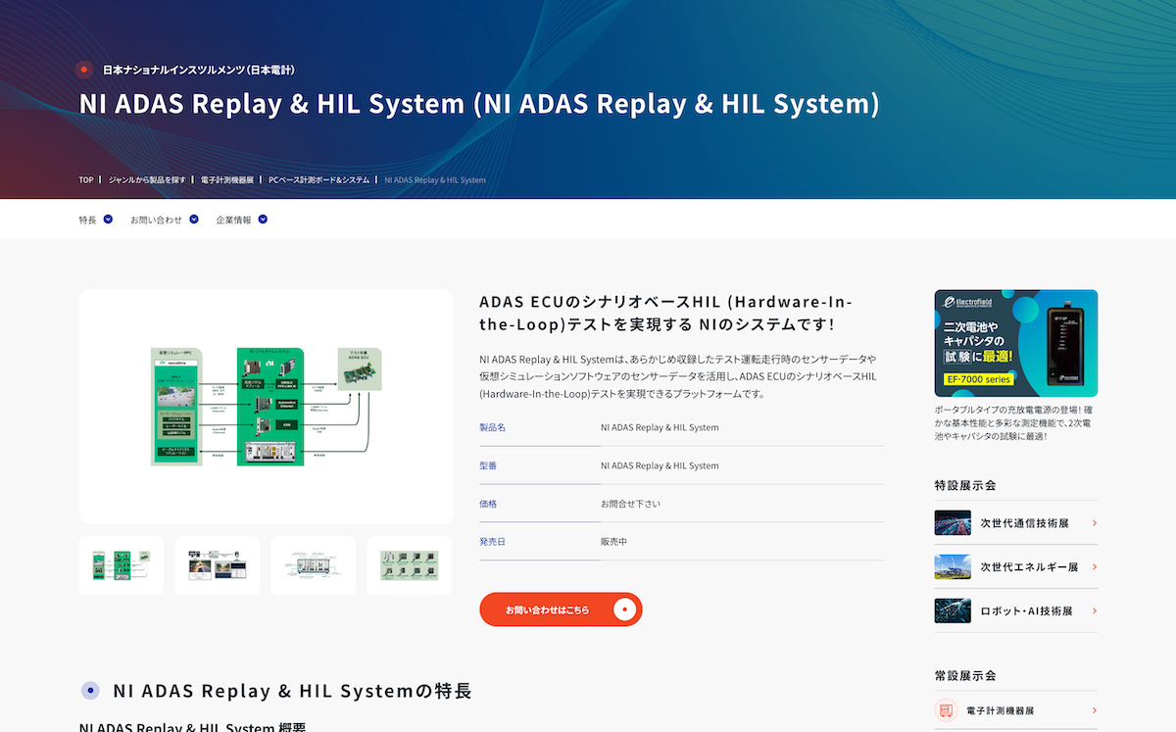
Task: Click the 電子計測機器展 exhibition icon
Action: tap(947, 710)
